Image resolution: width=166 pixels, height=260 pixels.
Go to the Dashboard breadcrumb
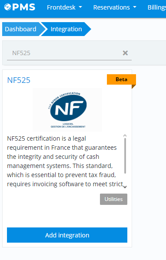point(20,29)
